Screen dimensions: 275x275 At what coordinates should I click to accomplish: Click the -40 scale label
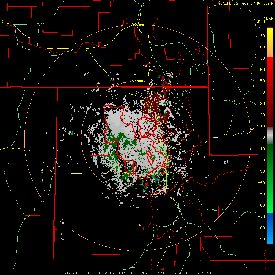(x=261, y=183)
